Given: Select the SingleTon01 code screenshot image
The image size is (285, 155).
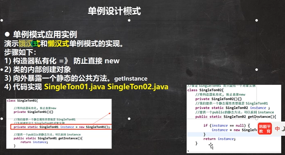Looking at the screenshot, I should 59,123.
